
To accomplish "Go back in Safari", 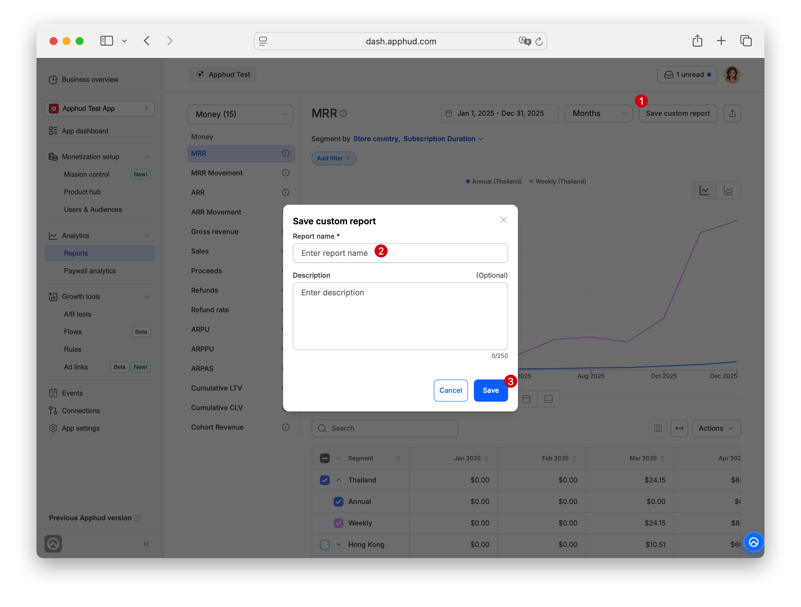I will pos(147,40).
